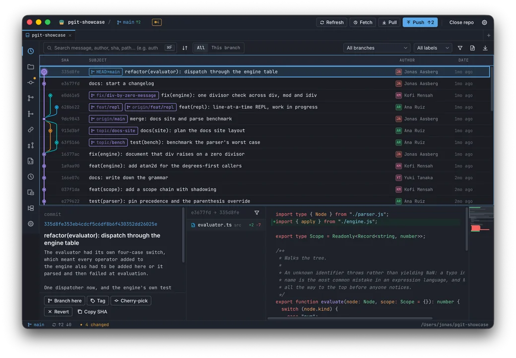Open the pull-request compare icon in the sidebar
This screenshot has width=516, height=358.
[31, 145]
